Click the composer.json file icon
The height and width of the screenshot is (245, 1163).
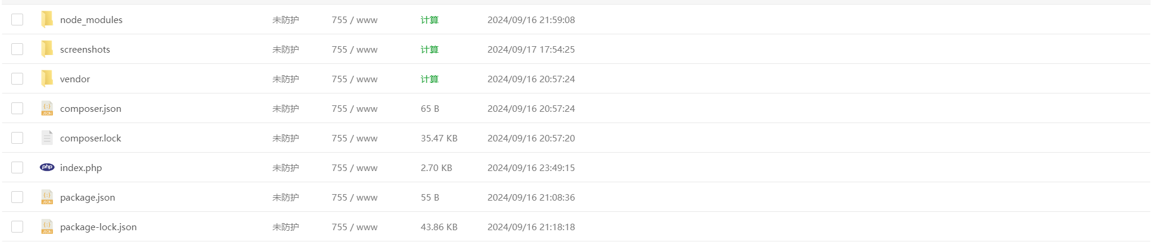pos(47,108)
